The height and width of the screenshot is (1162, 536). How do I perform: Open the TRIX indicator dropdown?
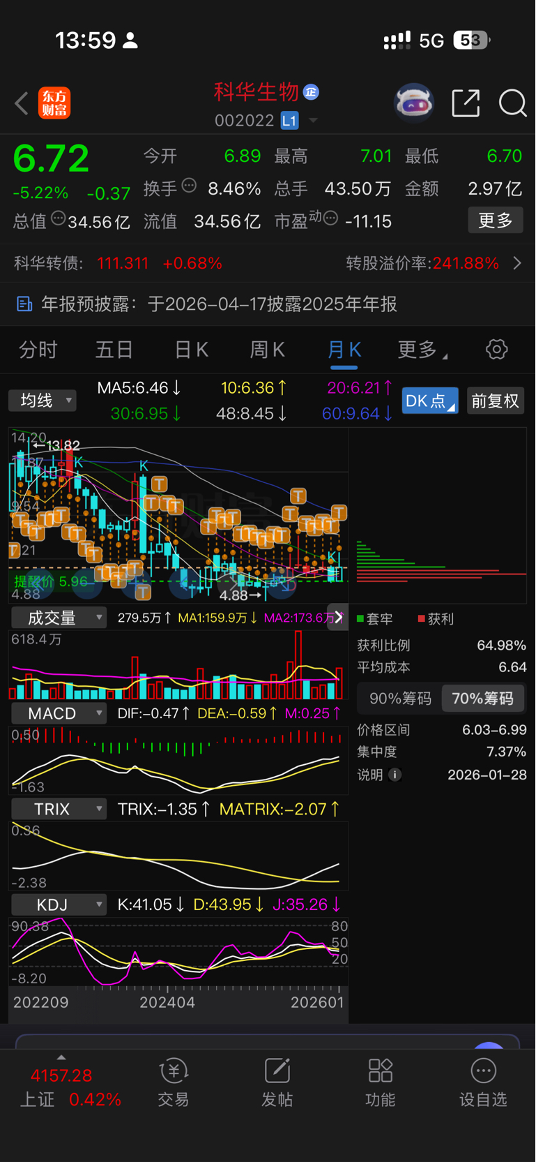pyautogui.click(x=59, y=809)
